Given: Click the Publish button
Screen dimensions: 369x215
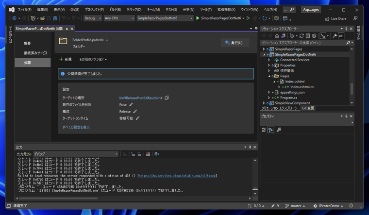Looking at the screenshot, I should point(235,43).
